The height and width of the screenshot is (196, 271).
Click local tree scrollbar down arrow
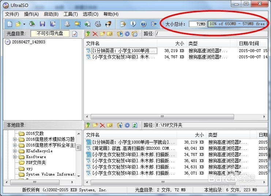click(79, 176)
